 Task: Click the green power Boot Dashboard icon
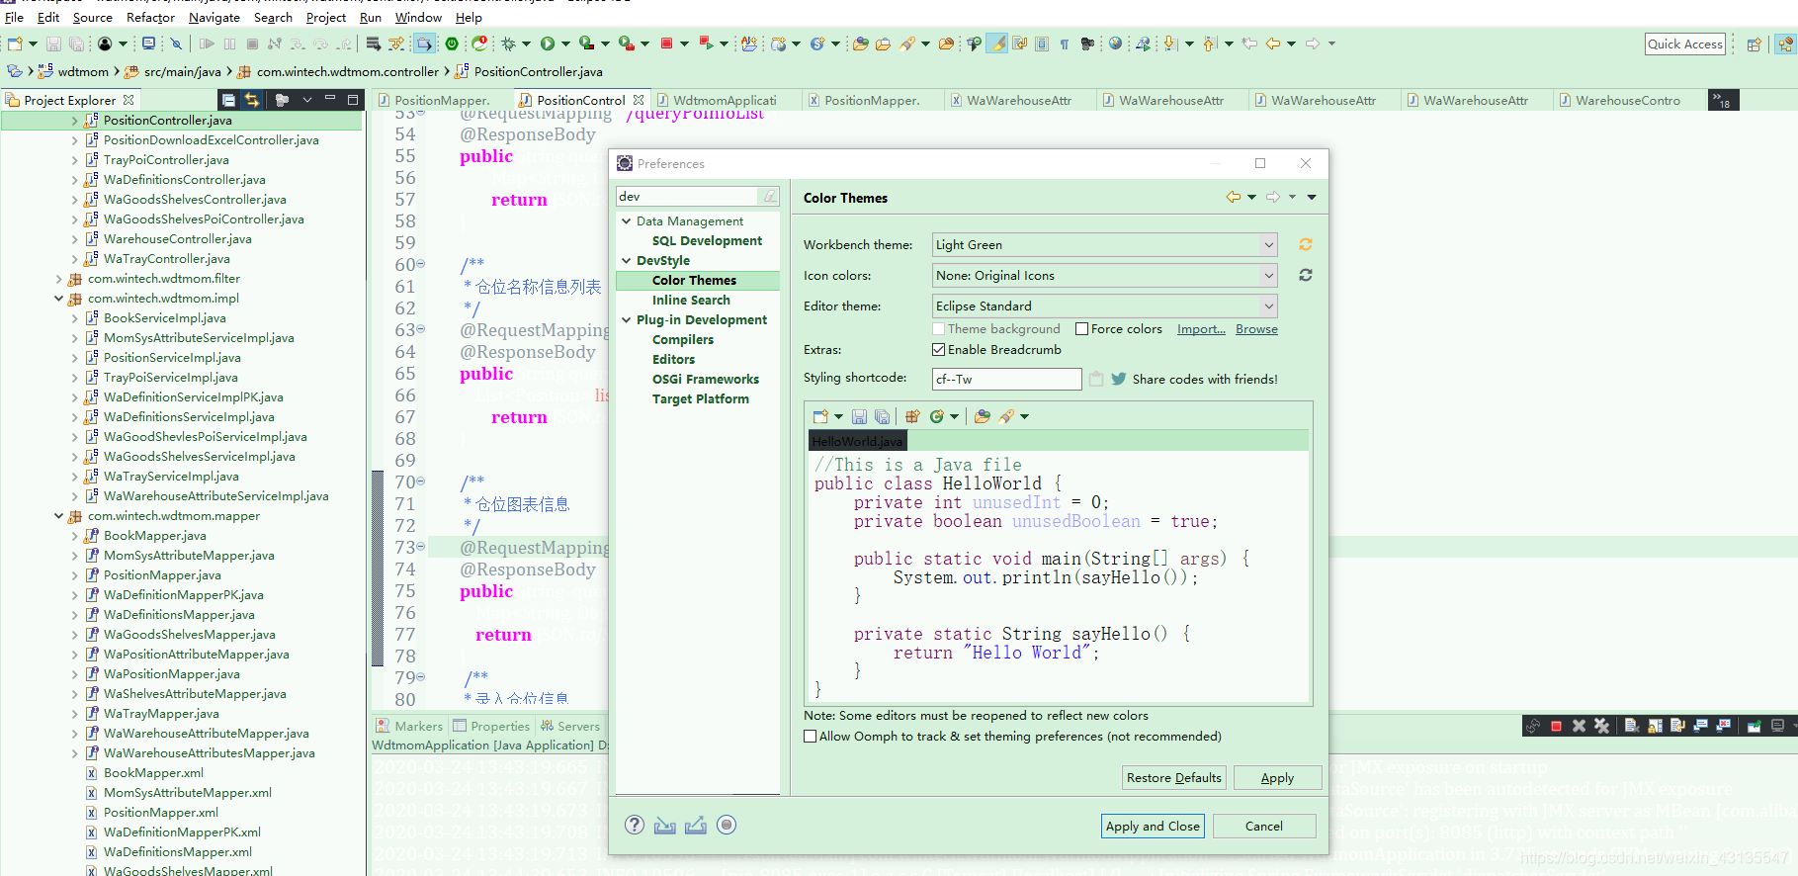[452, 44]
